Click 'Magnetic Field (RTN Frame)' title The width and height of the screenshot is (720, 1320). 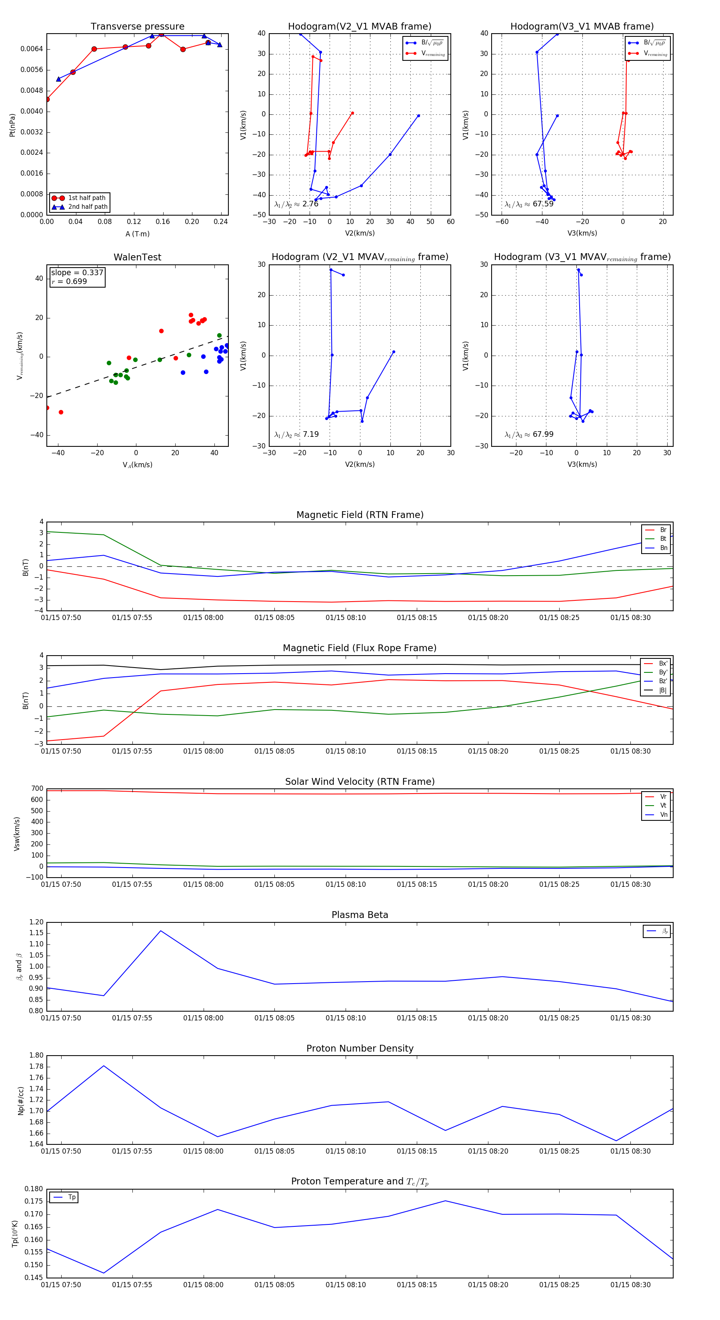360,515
